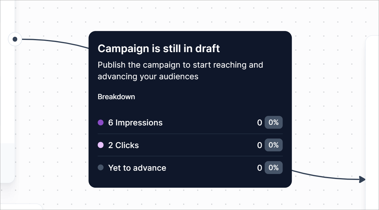Select the 6 Impressions label
The height and width of the screenshot is (210, 379).
(x=135, y=122)
